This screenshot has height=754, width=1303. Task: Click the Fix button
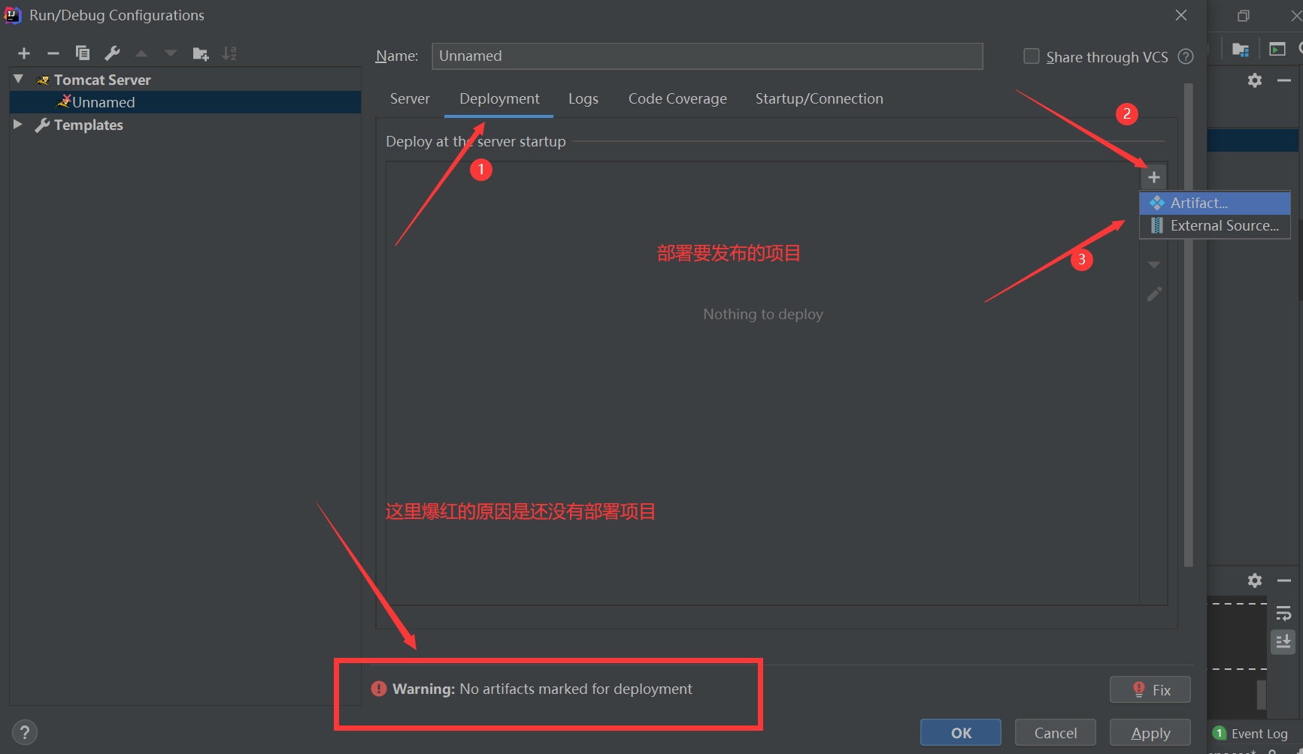click(x=1150, y=689)
